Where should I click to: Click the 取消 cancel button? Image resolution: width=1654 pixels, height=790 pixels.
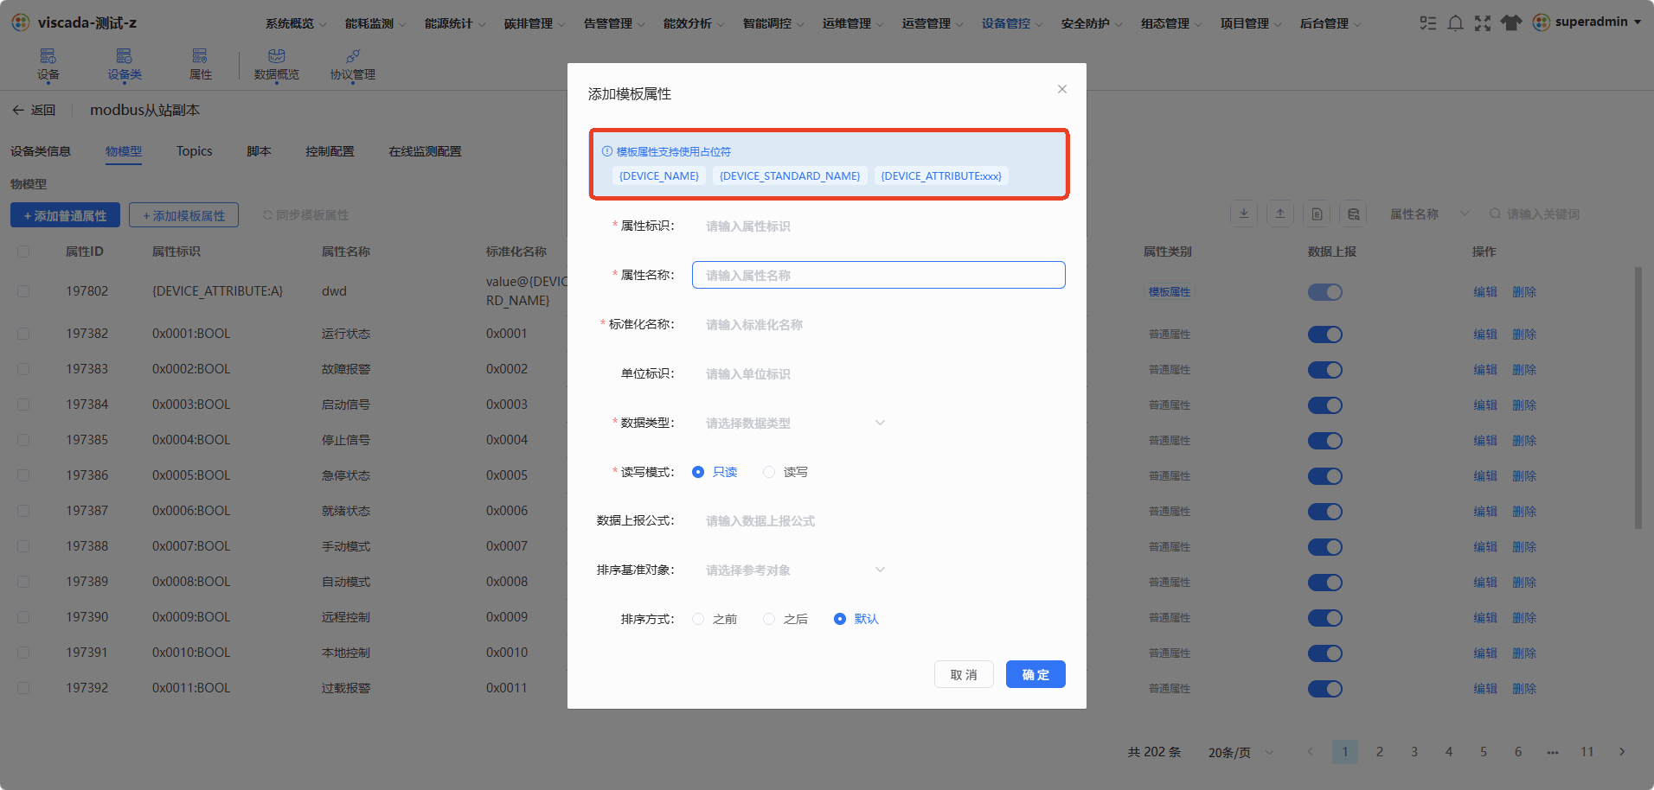(964, 674)
